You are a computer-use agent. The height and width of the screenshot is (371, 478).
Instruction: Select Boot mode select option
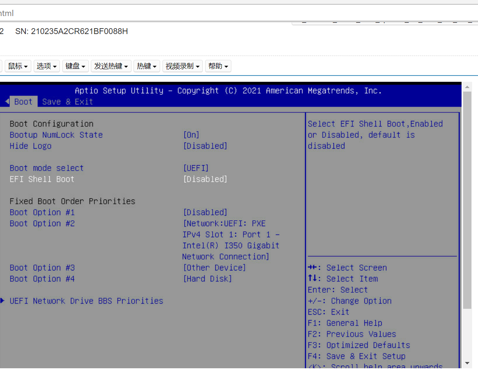pos(47,168)
